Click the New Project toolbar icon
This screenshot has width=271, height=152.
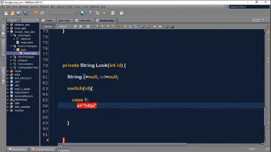(x=12, y=13)
